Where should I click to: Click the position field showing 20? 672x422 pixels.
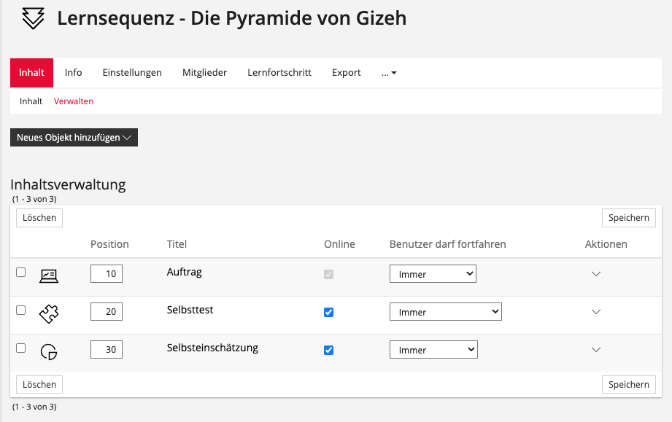click(107, 312)
